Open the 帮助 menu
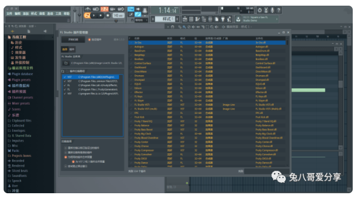This screenshot has height=203, width=362. point(67,13)
